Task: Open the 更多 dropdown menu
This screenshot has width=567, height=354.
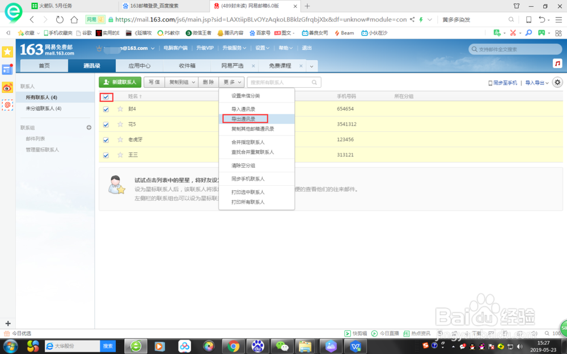Action: tap(229, 82)
